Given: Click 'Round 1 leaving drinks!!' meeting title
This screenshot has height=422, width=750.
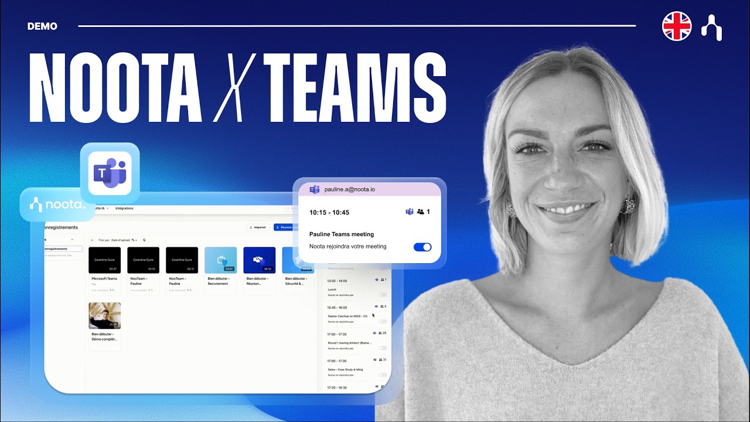Looking at the screenshot, I should click(x=349, y=343).
